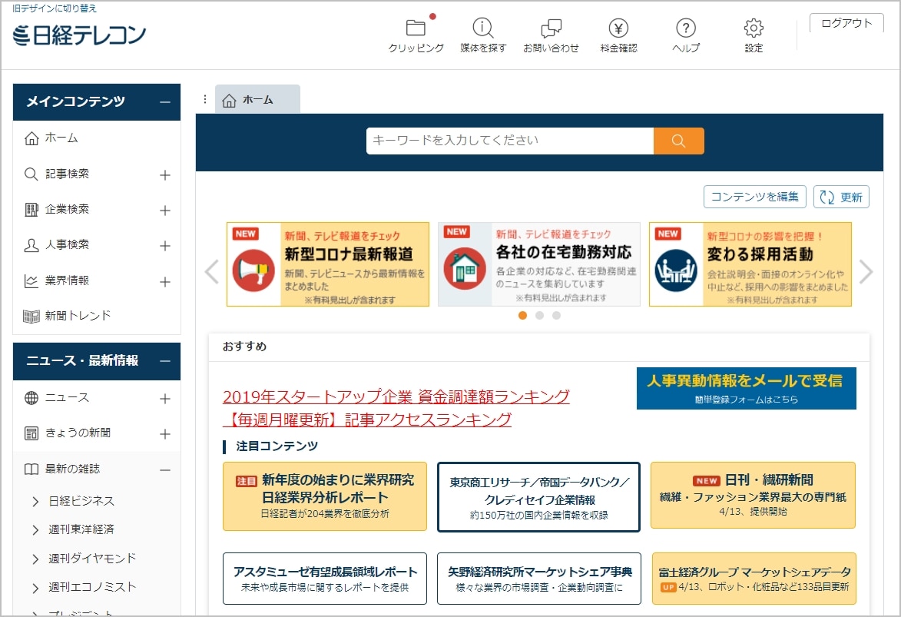Open 富士経済グループ マーケットシェアデータ card

(754, 579)
